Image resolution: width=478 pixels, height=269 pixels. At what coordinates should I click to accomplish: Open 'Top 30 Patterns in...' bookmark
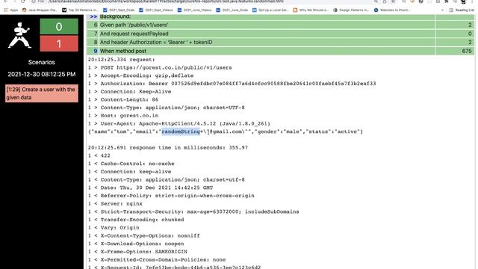80,10
